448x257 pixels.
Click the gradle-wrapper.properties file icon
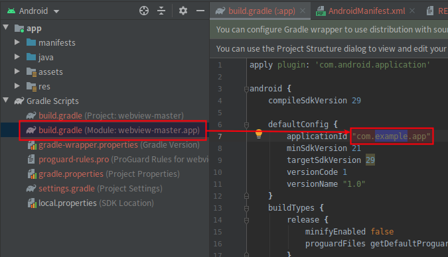[32, 145]
